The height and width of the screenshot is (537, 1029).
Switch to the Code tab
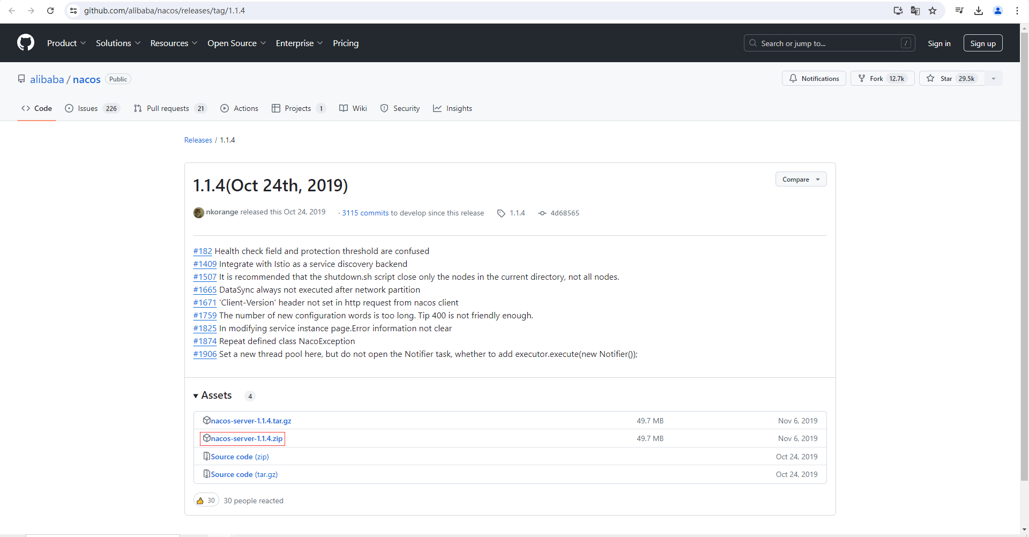[x=36, y=108]
